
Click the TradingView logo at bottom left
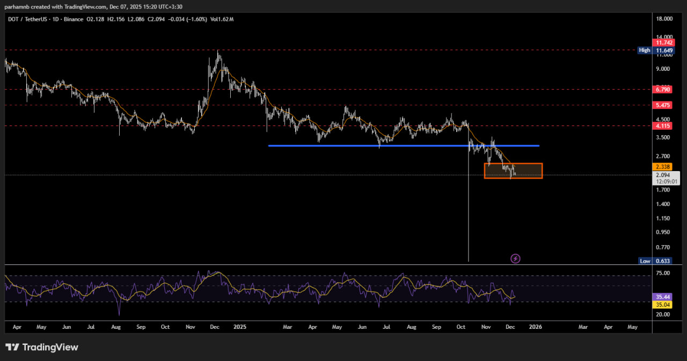(42, 347)
